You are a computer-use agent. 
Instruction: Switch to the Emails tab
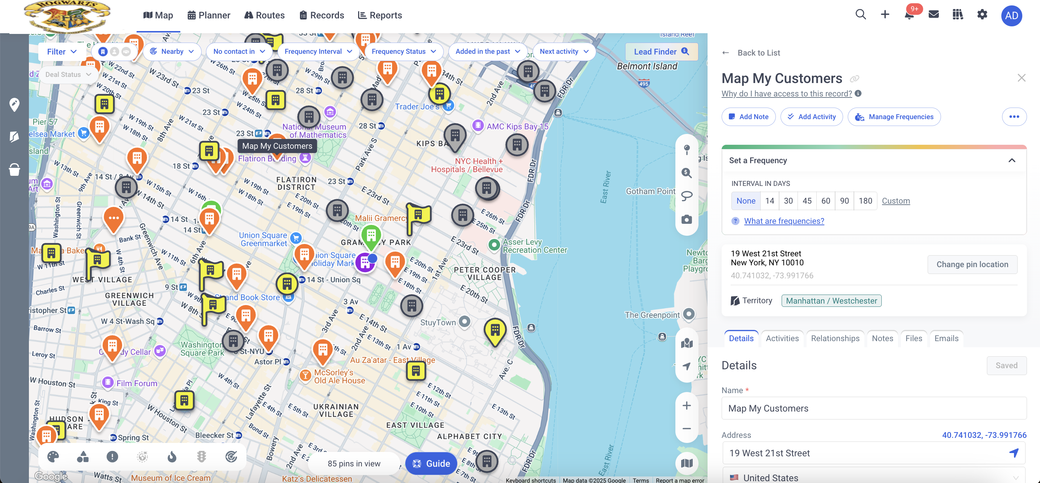click(946, 338)
